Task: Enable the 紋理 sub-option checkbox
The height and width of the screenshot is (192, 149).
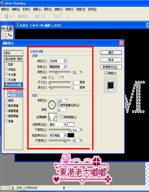Action: pyautogui.click(x=9, y=95)
